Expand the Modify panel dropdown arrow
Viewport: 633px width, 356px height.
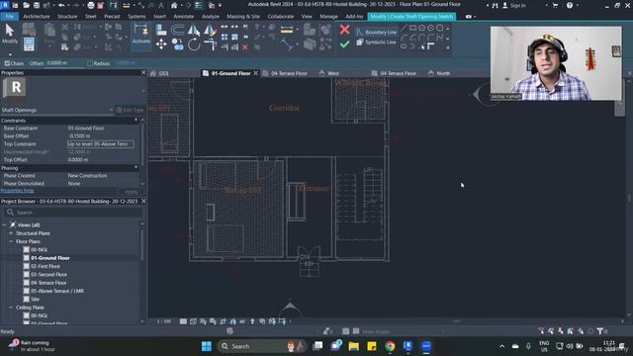pyautogui.click(x=10, y=54)
